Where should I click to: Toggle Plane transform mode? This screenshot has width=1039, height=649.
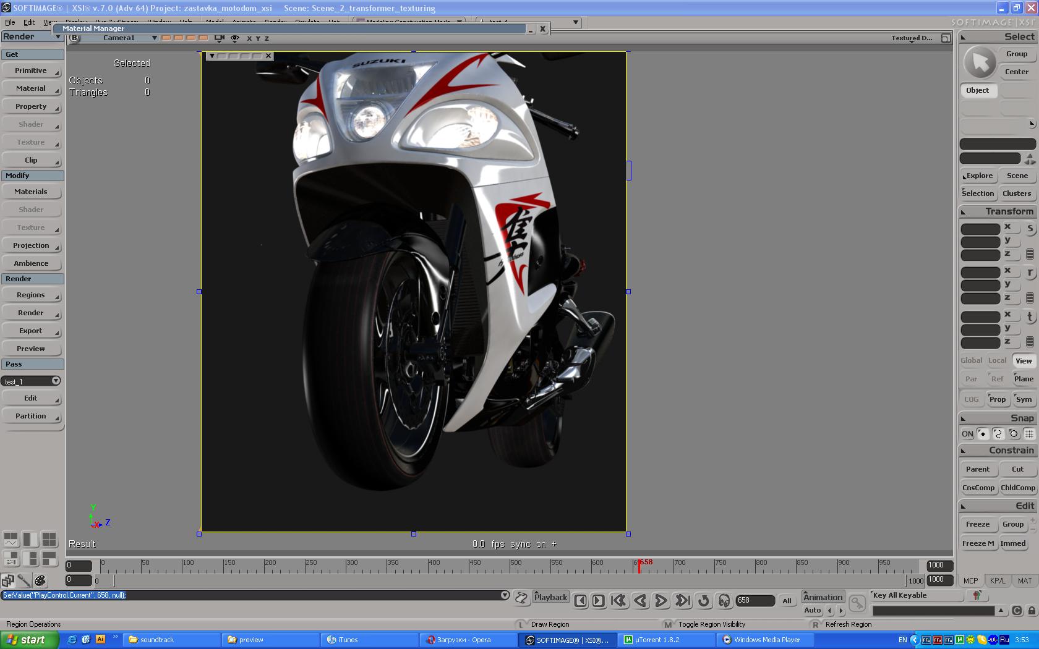(x=1024, y=379)
